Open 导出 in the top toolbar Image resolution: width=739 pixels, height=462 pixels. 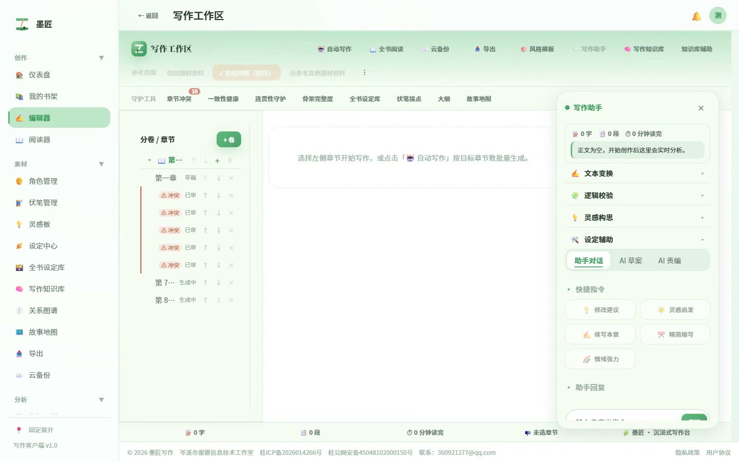[485, 49]
